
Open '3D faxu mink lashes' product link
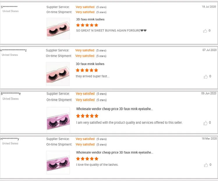click(90, 19)
